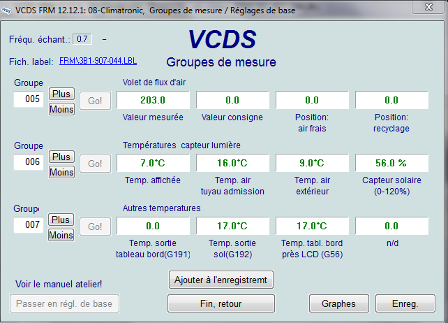Click Moins for group 006
Viewport: 448px width, 323px height.
61,172
